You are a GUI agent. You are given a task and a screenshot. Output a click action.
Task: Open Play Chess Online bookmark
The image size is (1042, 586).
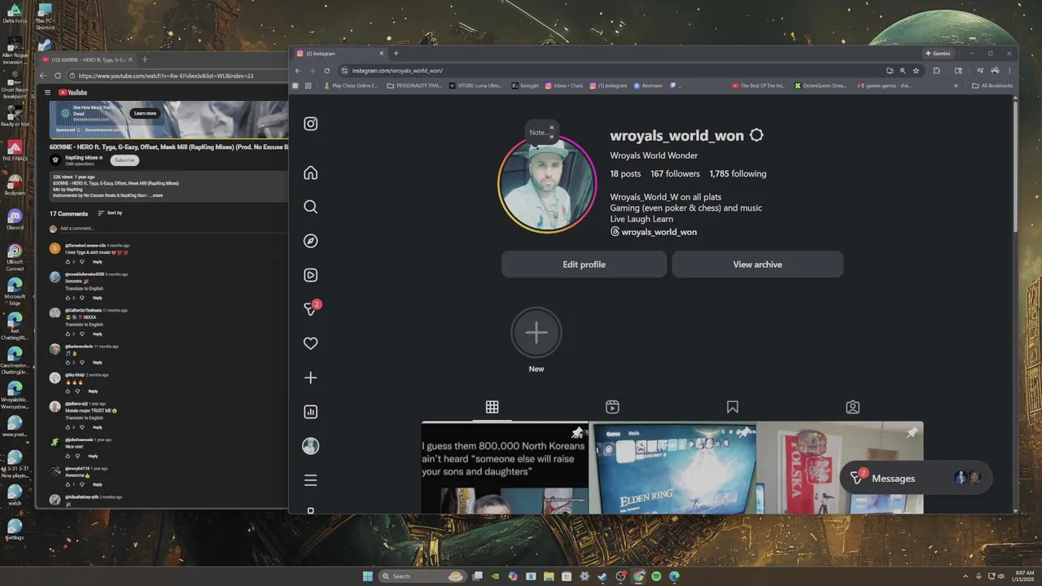(351, 85)
